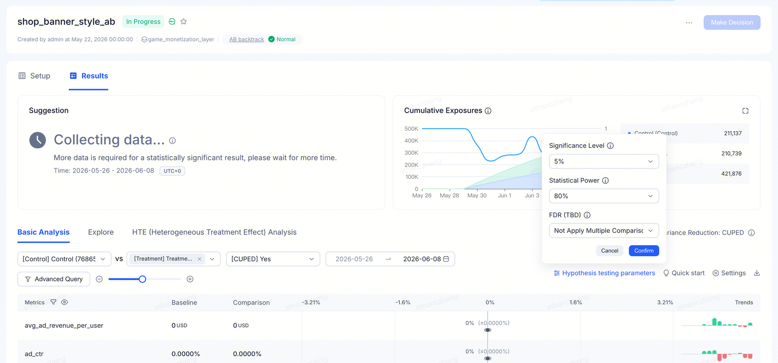This screenshot has width=778, height=363.
Task: Star the shop_banner_style_ab experiment
Action: [x=184, y=22]
